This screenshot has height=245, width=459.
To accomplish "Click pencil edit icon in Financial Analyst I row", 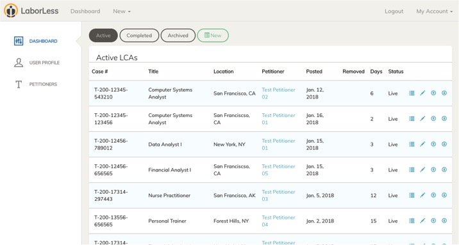I will coord(422,170).
